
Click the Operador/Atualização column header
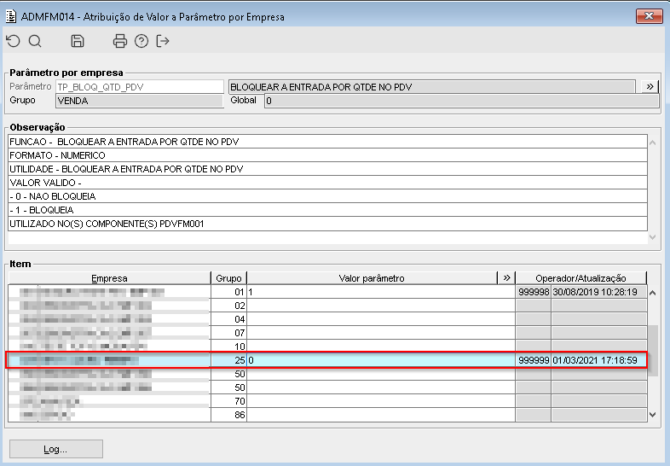[x=580, y=278]
